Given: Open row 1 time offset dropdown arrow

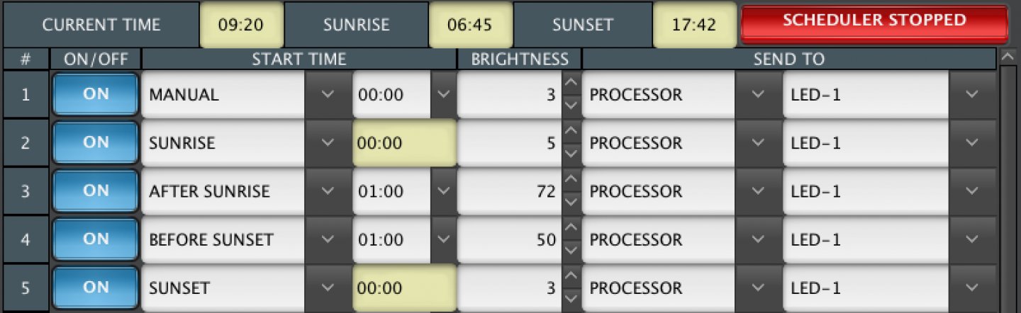Looking at the screenshot, I should [x=444, y=94].
